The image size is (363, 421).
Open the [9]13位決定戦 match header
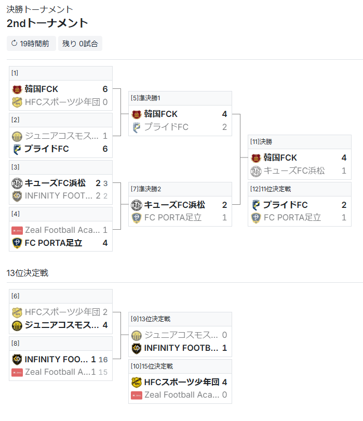pos(180,319)
